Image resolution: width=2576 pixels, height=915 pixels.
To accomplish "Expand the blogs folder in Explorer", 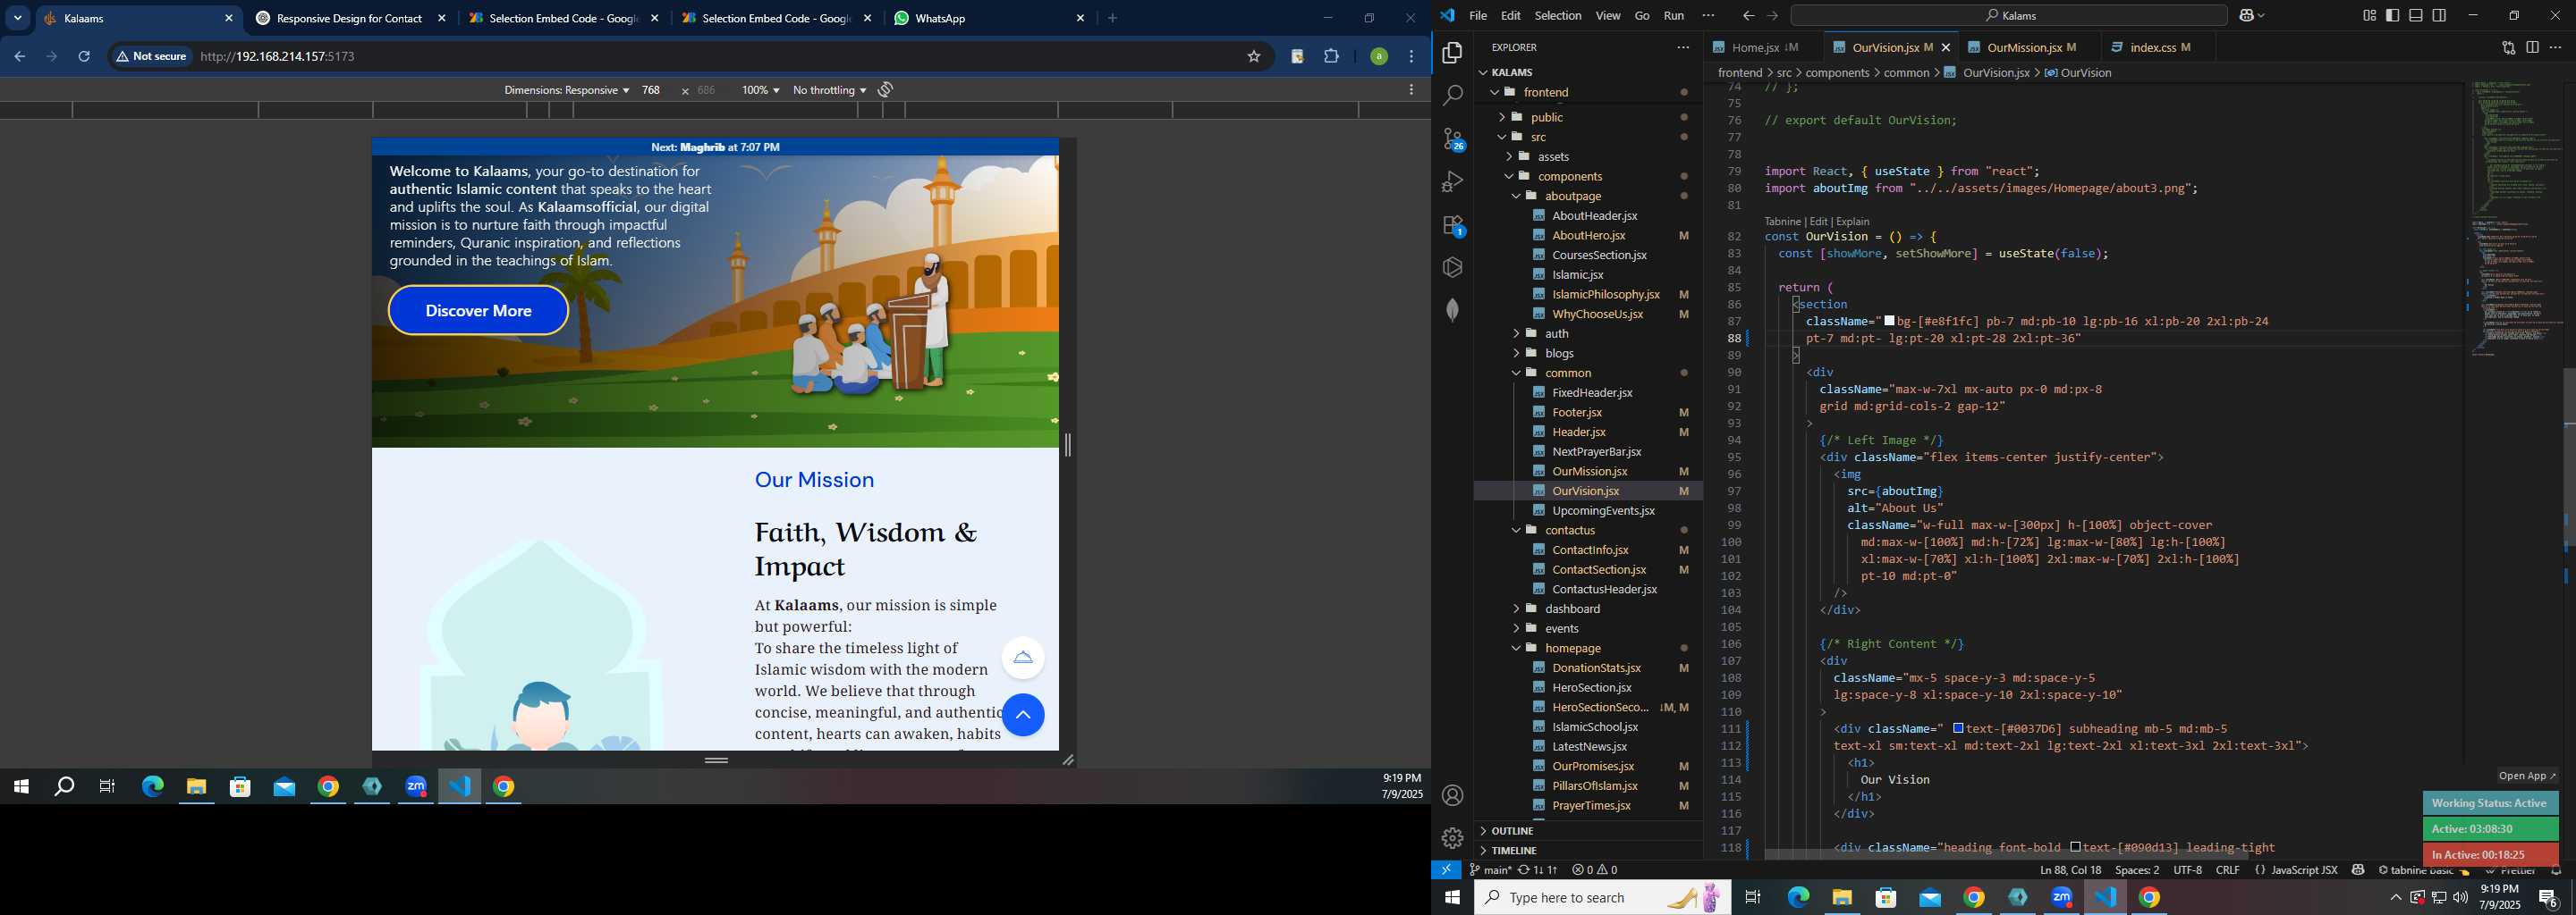I will [1559, 354].
